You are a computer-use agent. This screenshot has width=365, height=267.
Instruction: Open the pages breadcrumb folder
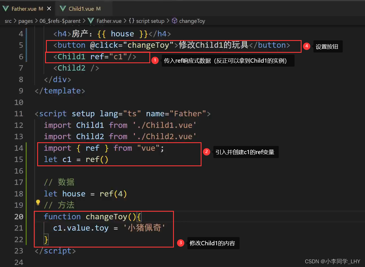[26, 21]
